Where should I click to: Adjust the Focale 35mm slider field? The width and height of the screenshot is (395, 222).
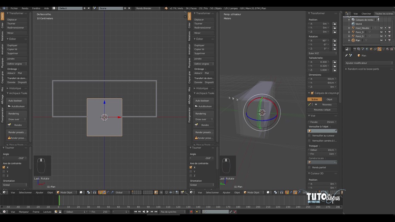coord(322,122)
